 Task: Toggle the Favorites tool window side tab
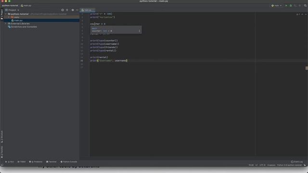tap(2, 152)
